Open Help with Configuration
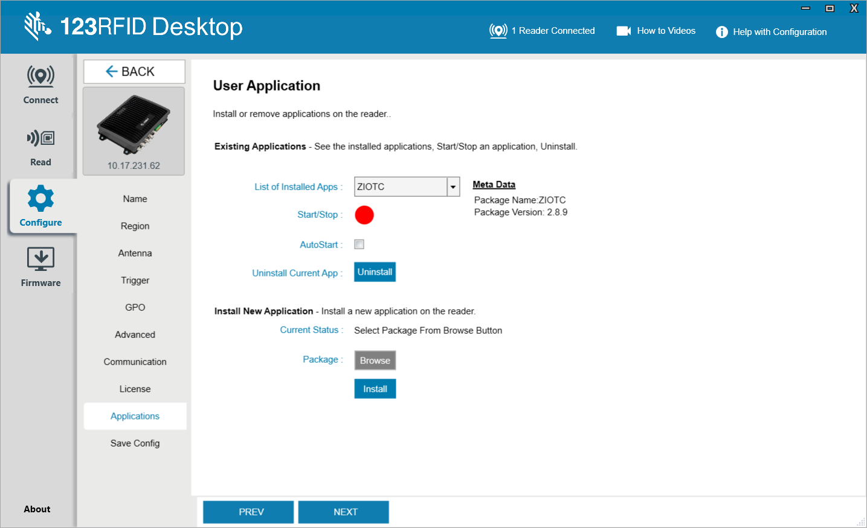 [x=772, y=32]
